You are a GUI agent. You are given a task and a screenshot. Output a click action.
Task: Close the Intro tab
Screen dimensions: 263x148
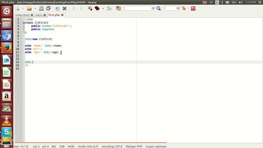point(45,15)
